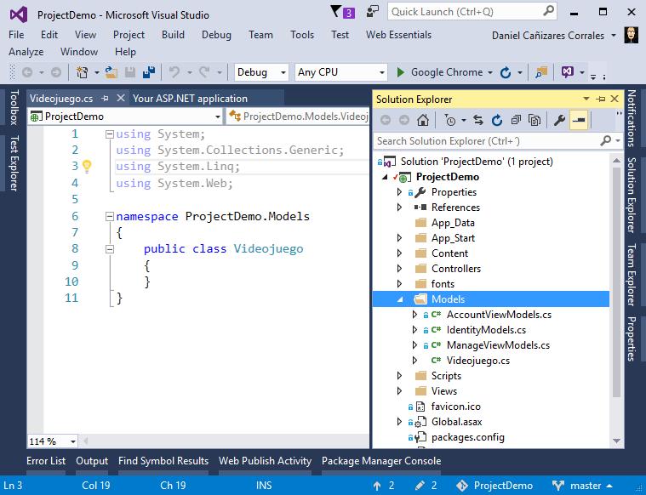This screenshot has height=495, width=646.
Task: Open the Build menu
Action: tap(173, 35)
